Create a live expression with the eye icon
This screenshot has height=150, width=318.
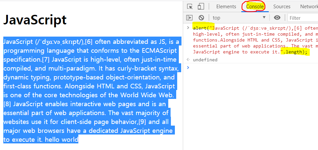click(x=277, y=18)
